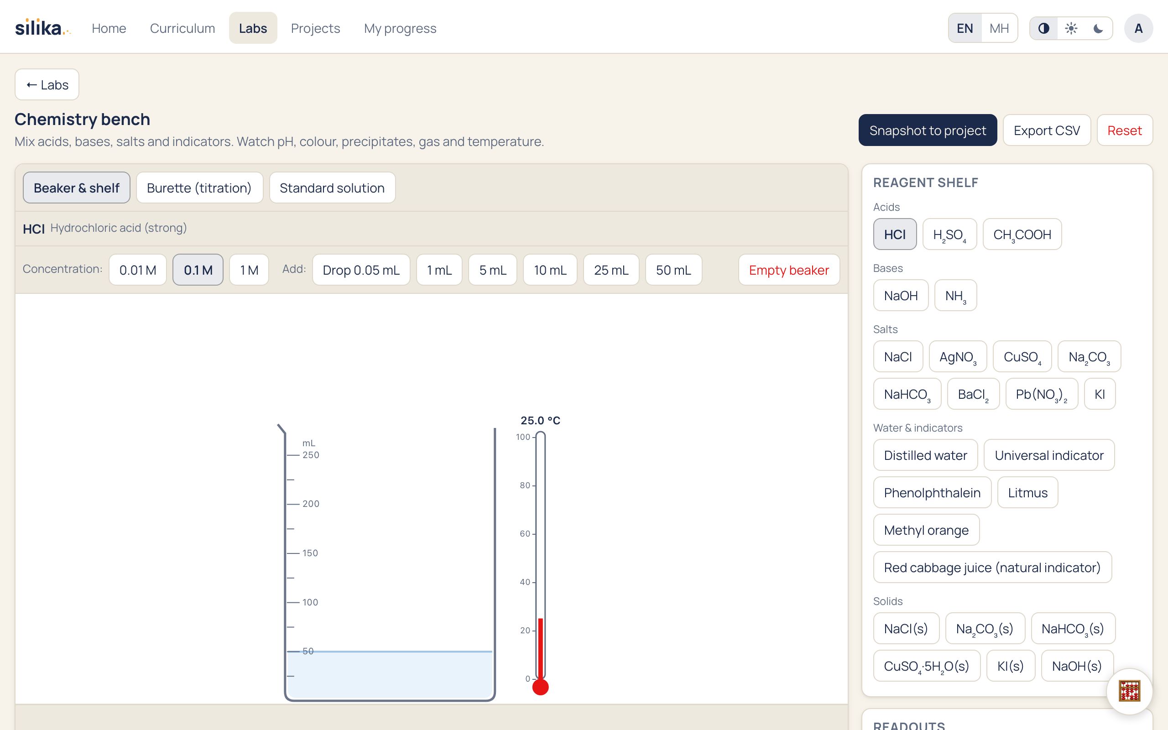1168x730 pixels.
Task: Open My progress page
Action: pos(400,28)
